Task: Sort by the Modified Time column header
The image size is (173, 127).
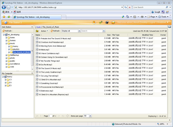Action: point(141,35)
